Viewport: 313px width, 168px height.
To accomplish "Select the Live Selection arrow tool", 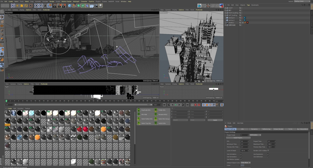I will point(13,6).
